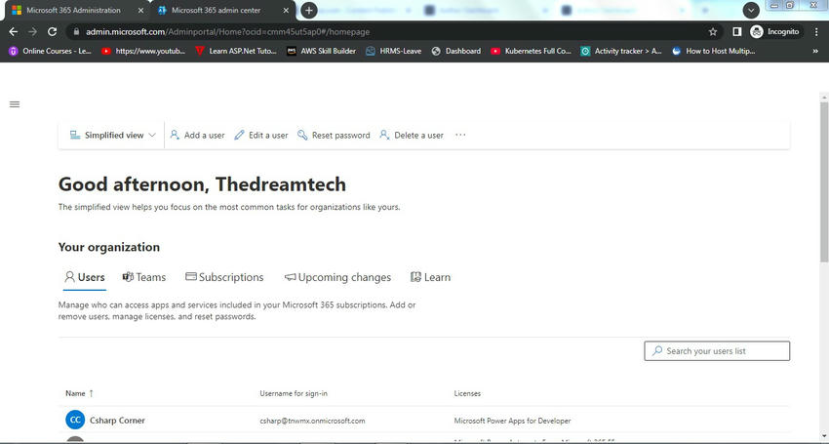Open the side panel icon in Chrome

pyautogui.click(x=737, y=32)
